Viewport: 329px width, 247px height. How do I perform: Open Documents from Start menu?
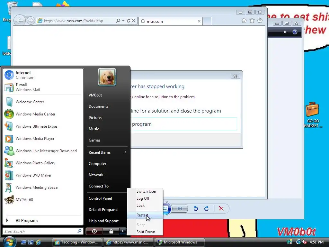[98, 106]
